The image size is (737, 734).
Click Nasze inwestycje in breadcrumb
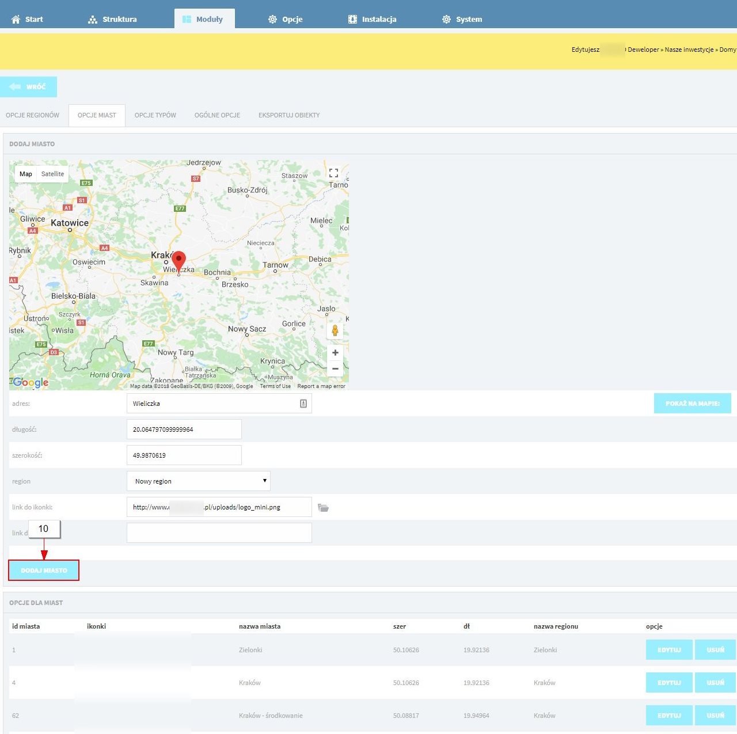689,50
